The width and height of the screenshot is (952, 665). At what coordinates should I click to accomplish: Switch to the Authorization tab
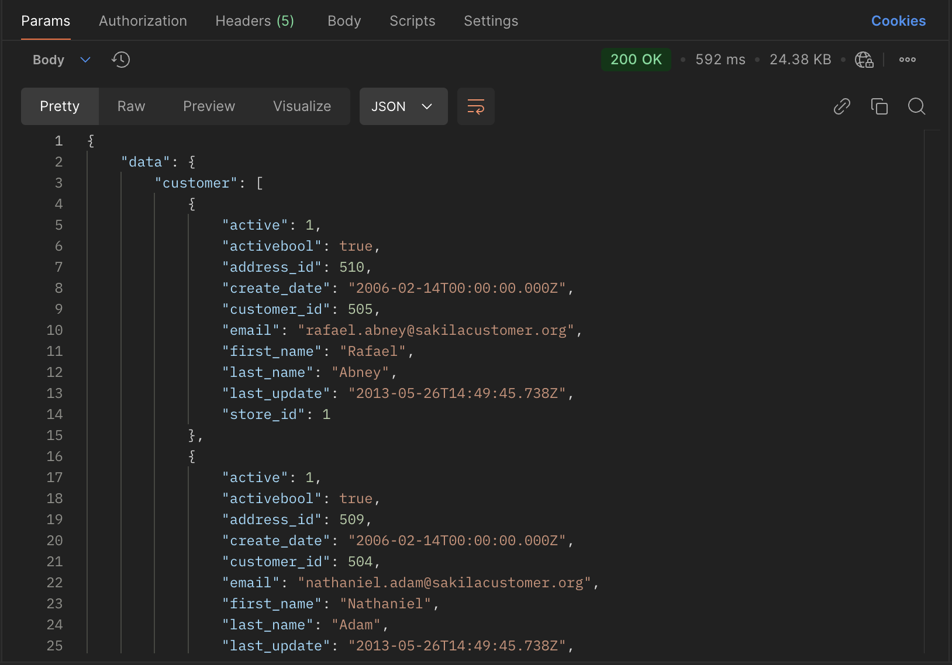point(143,21)
